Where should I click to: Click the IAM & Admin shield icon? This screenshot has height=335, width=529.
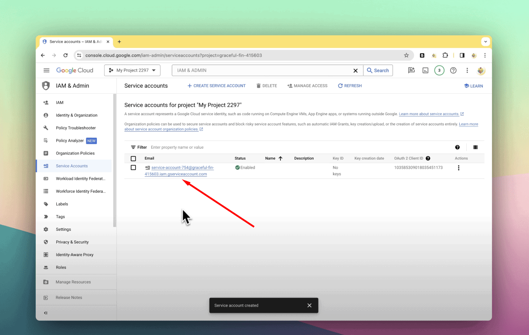tap(46, 85)
